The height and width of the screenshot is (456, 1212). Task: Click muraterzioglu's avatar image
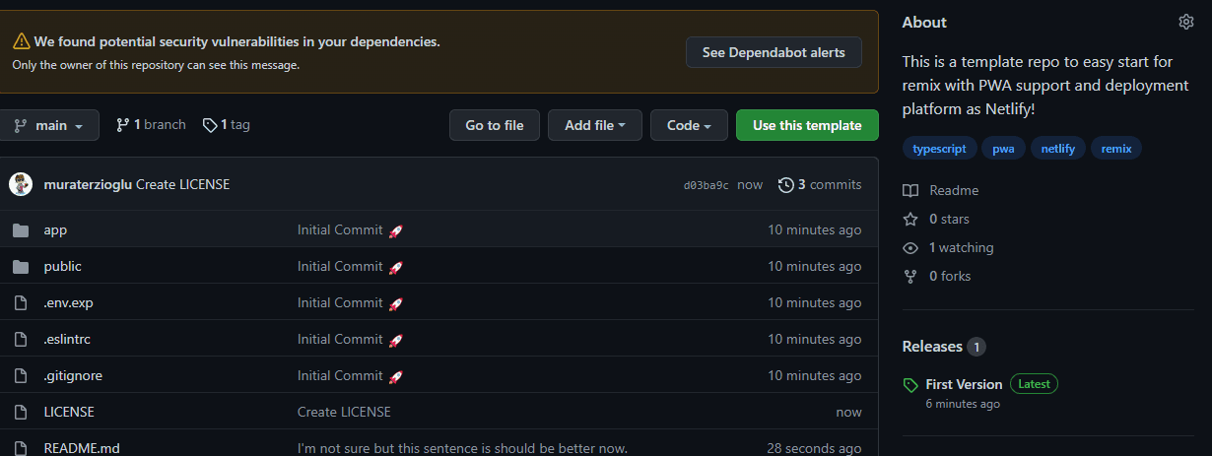(x=21, y=184)
